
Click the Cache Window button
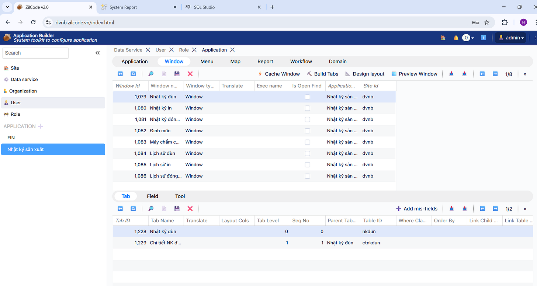279,74
